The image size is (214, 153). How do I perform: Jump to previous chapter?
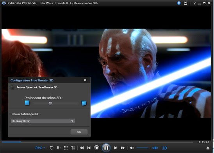pyautogui.click(x=89, y=148)
